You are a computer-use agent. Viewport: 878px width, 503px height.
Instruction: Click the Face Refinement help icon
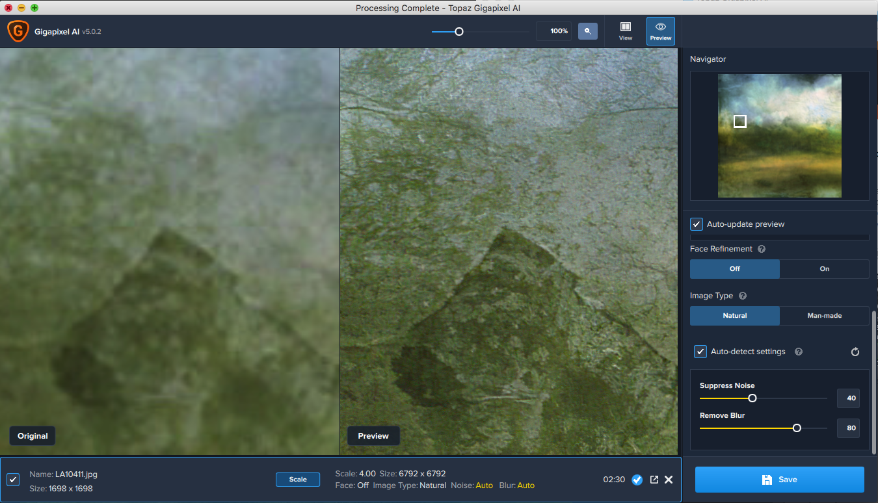click(x=762, y=249)
